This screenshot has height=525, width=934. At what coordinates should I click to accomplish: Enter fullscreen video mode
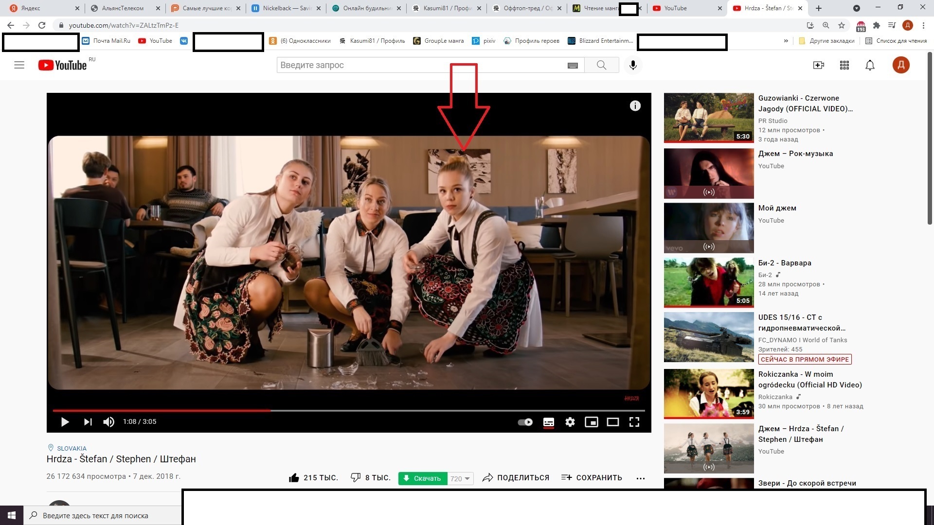click(634, 422)
